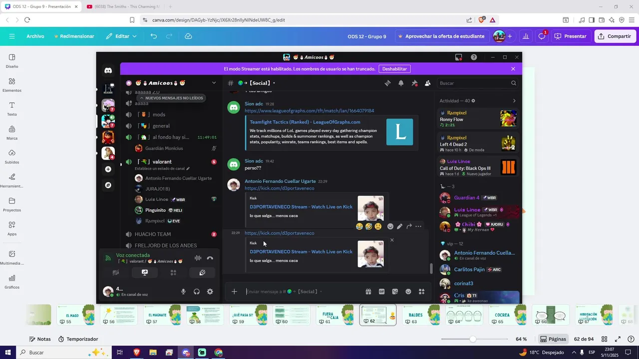Add file with plus in message bar
This screenshot has width=639, height=359.
[234, 292]
